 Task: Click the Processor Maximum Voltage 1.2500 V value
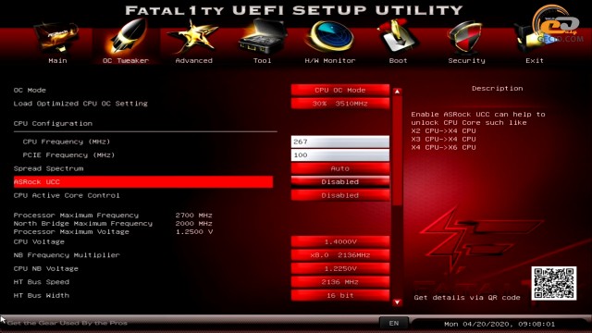coord(194,232)
